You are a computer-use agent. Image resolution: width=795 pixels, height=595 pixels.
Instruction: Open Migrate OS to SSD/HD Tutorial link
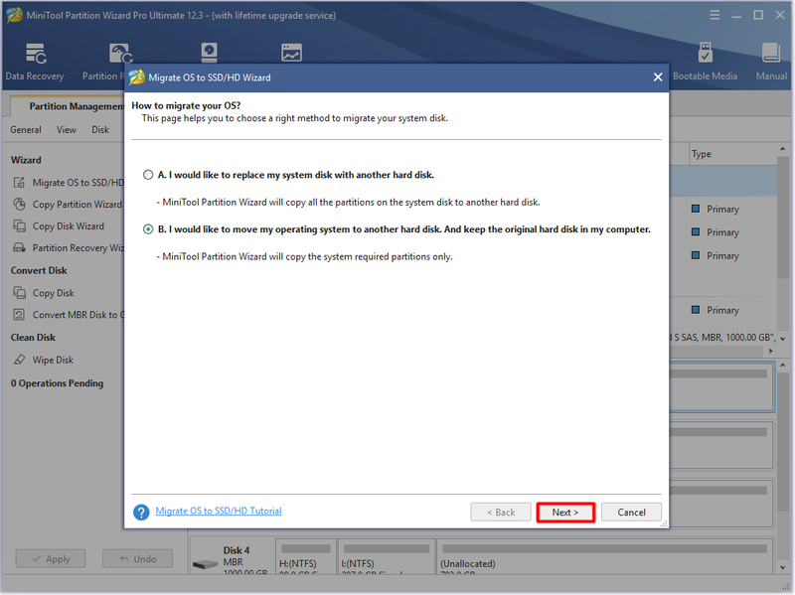pos(219,511)
